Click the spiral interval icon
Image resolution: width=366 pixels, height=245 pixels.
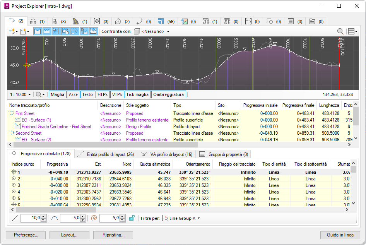click(94, 218)
